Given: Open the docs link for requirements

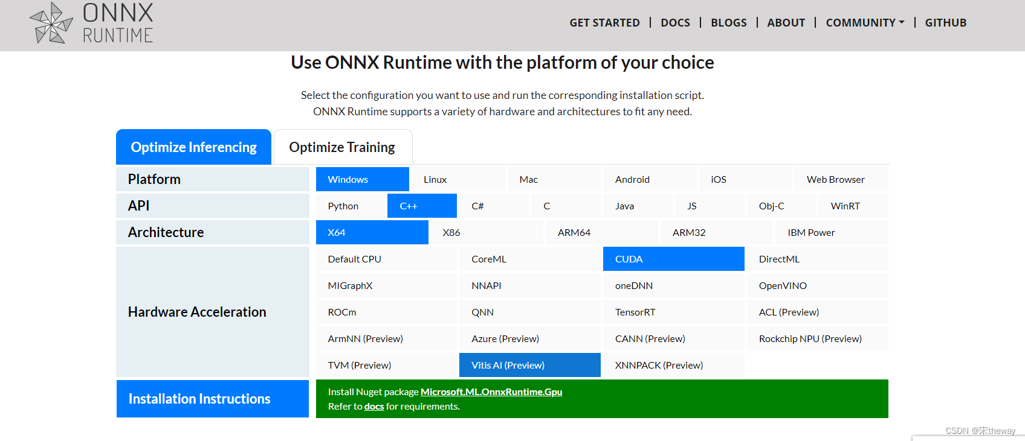Looking at the screenshot, I should [374, 406].
